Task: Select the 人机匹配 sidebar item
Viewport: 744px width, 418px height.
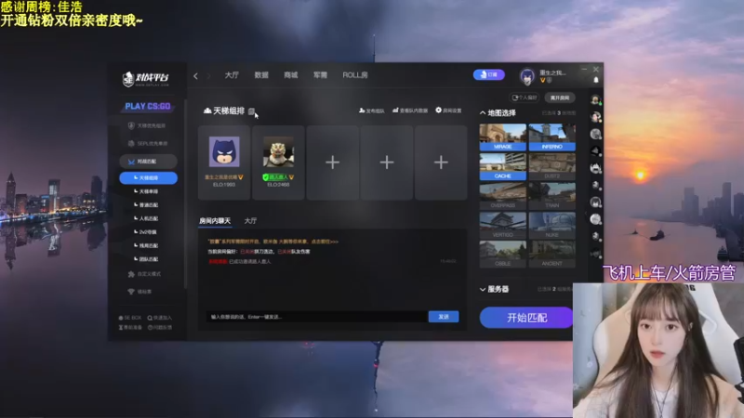Action: pyautogui.click(x=148, y=218)
